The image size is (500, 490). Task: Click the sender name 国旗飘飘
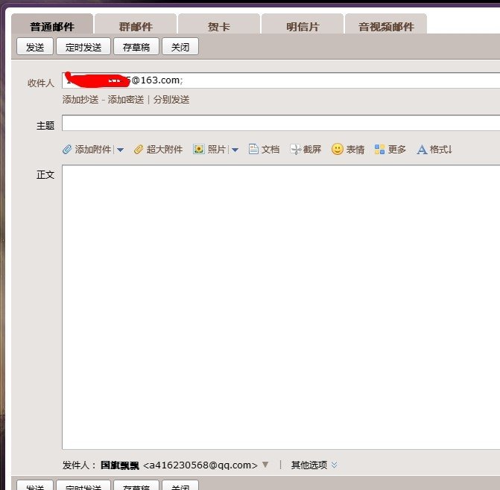[x=120, y=465]
